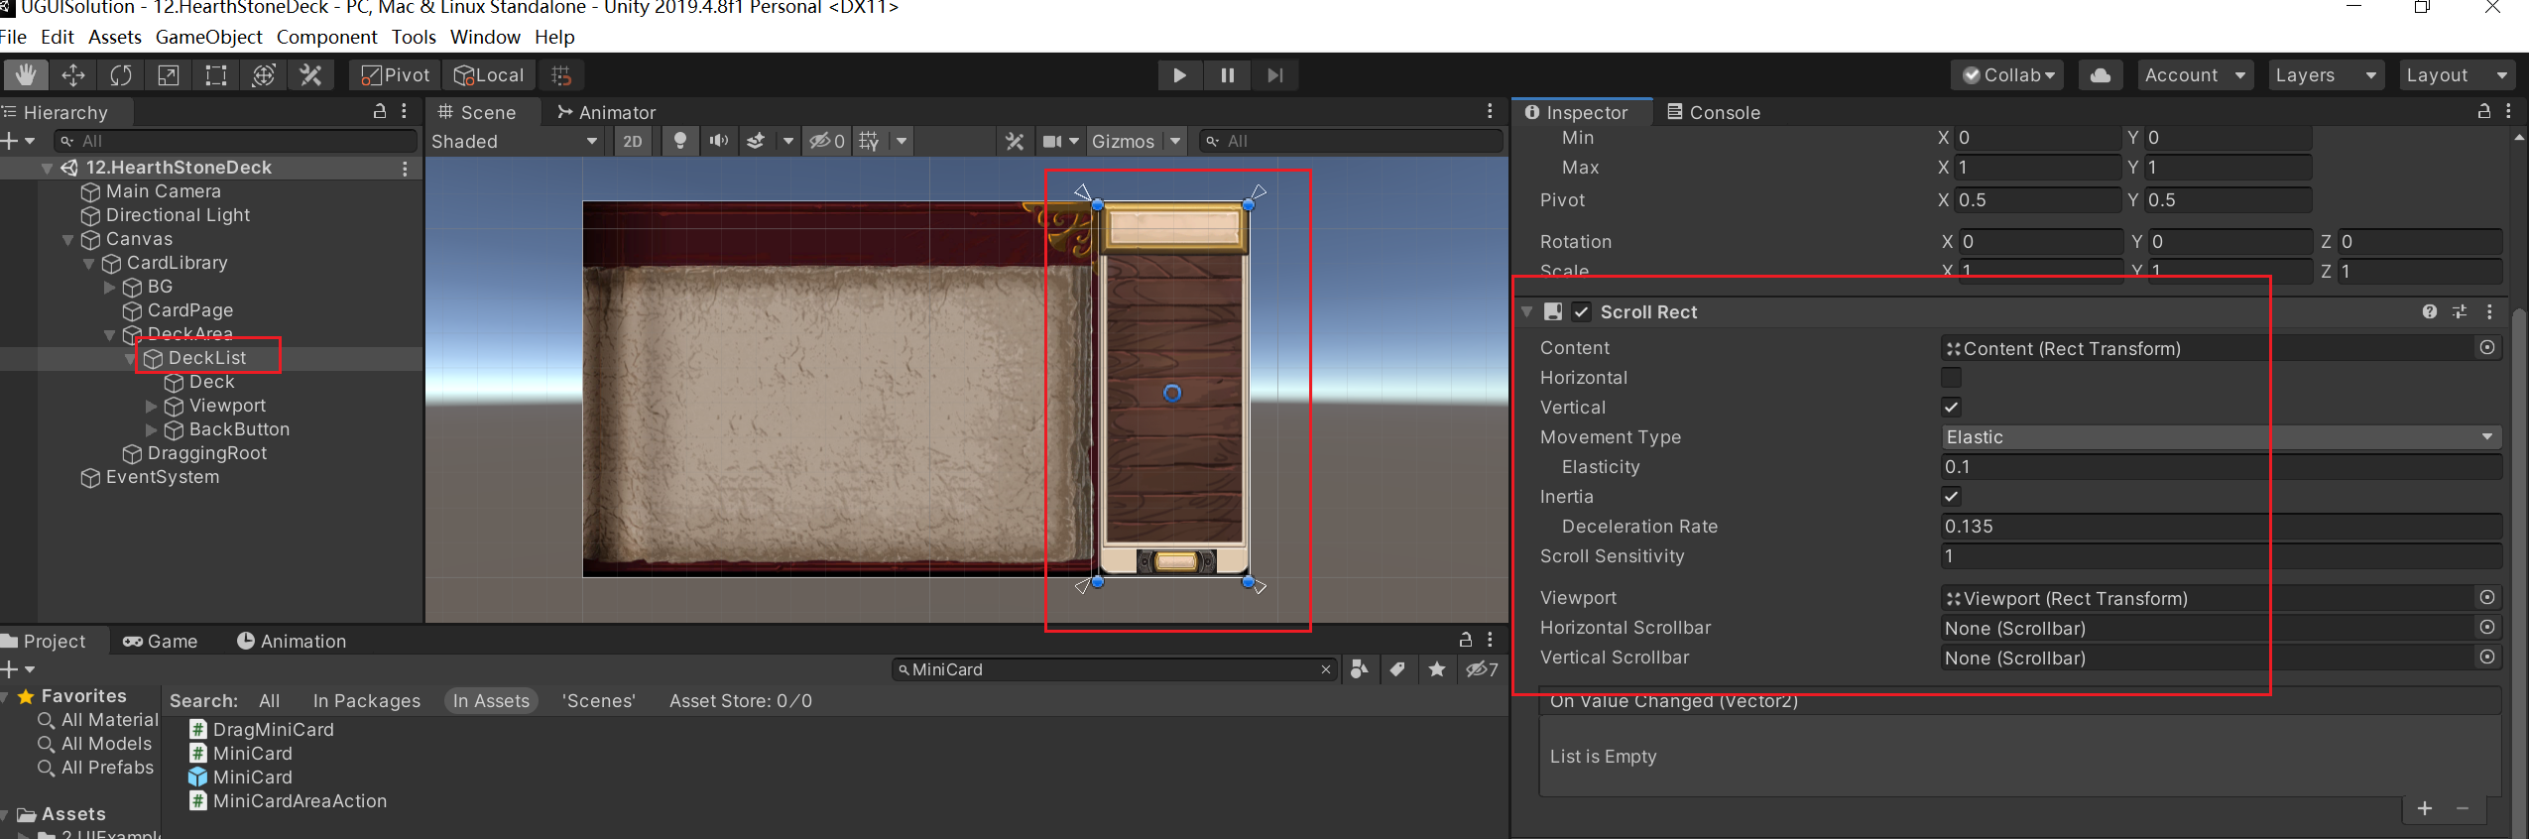The width and height of the screenshot is (2529, 839).
Task: Toggle Gizmos in scene view
Action: pos(1123,141)
